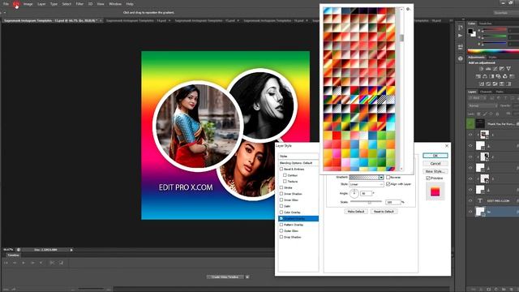The height and width of the screenshot is (292, 519).
Task: Open gradient Style Linear dropdown
Action: 367,184
